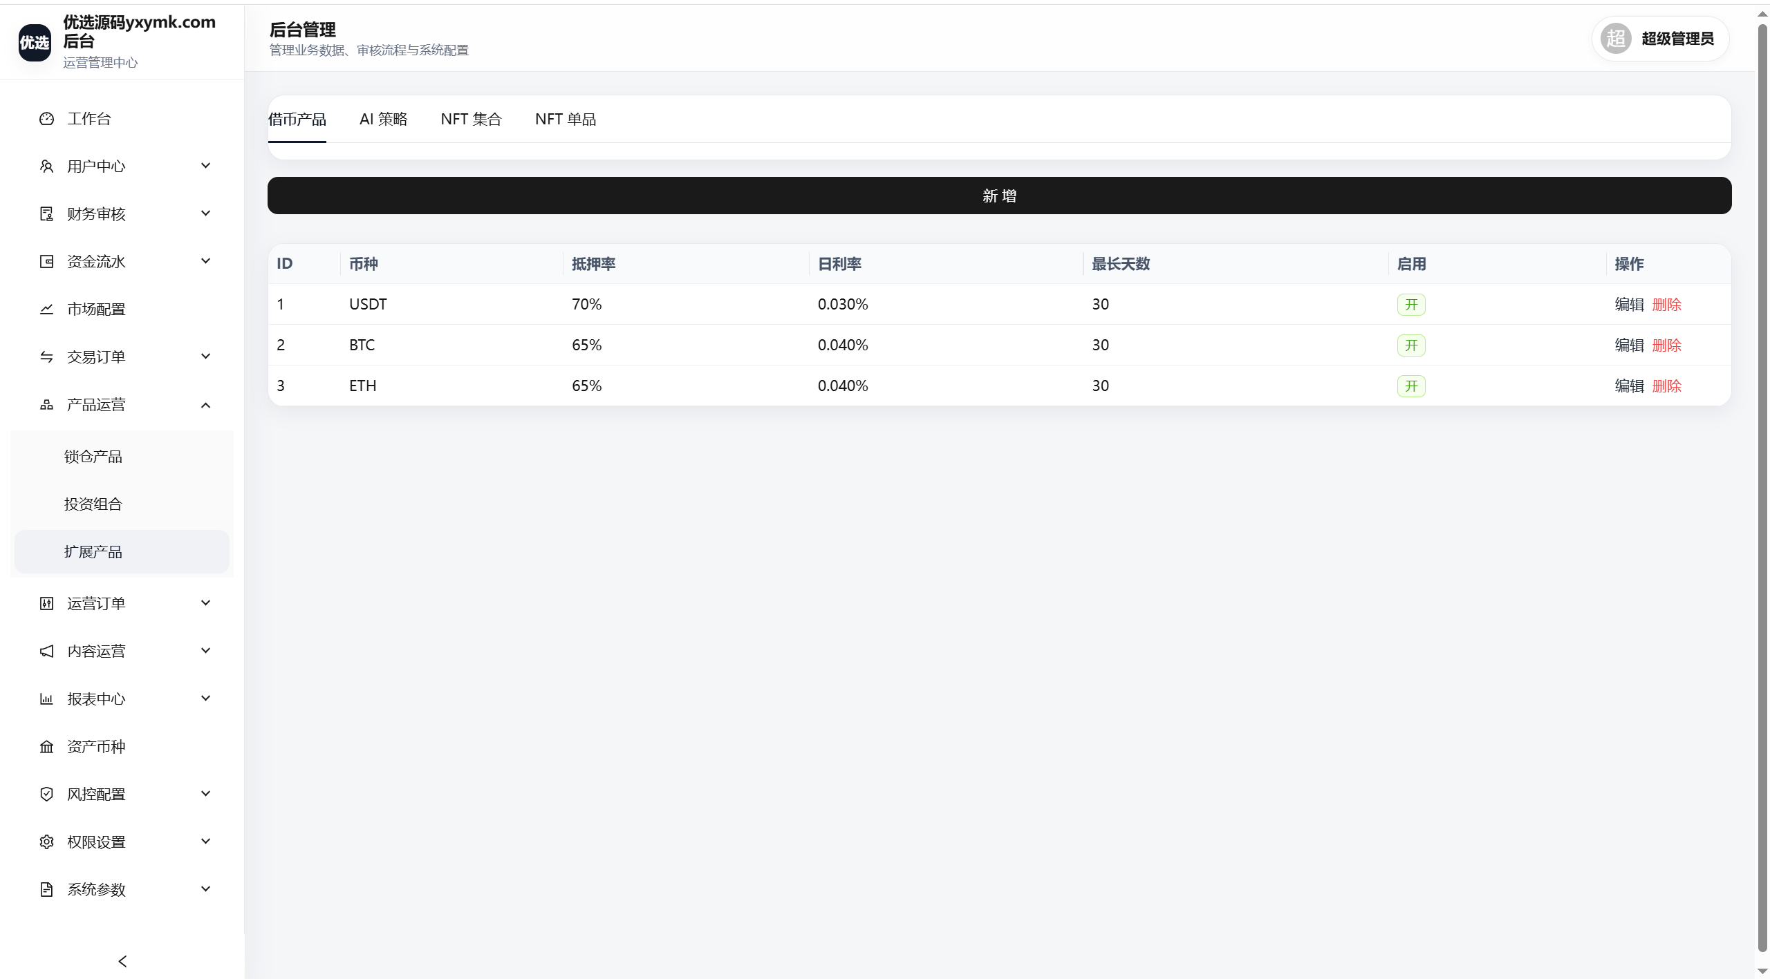Open the 锁仓产品 submenu item
Image resolution: width=1770 pixels, height=979 pixels.
point(122,457)
